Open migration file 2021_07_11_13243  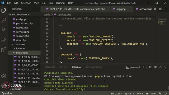click(x=24, y=69)
